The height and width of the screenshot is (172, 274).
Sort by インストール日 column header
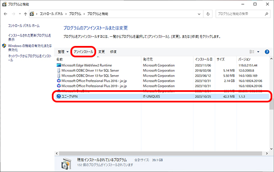click(x=204, y=59)
